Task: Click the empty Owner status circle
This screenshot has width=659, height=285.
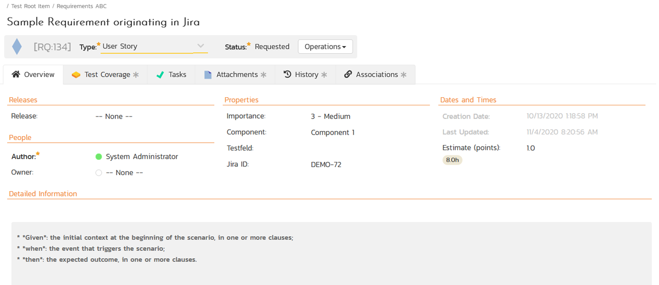Action: (99, 173)
